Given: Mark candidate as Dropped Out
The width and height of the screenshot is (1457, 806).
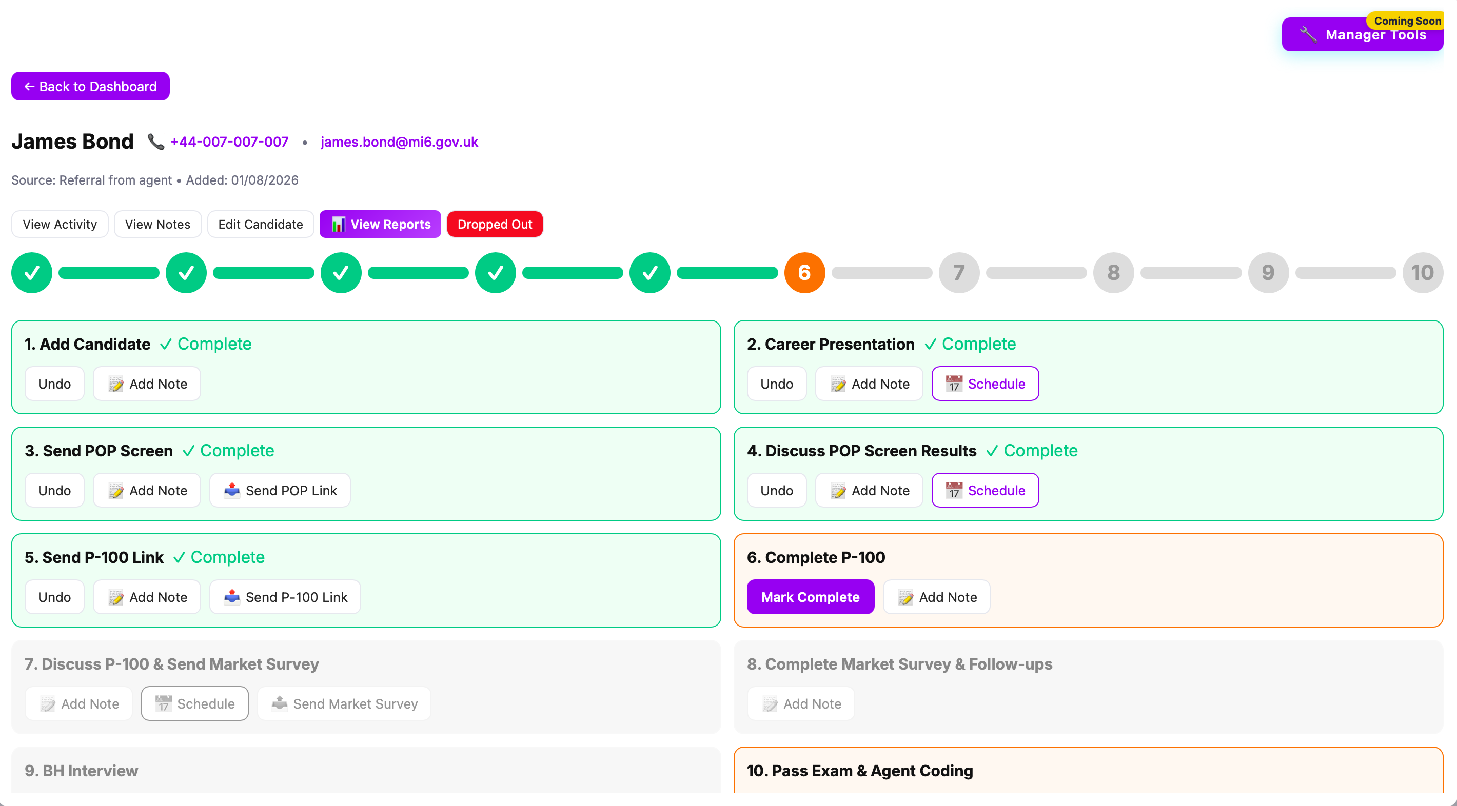Looking at the screenshot, I should (495, 224).
